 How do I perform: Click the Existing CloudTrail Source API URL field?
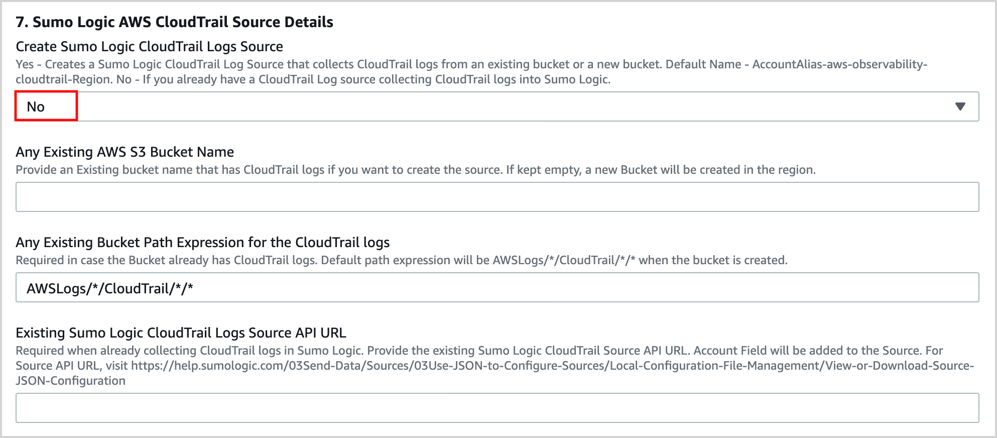point(497,407)
